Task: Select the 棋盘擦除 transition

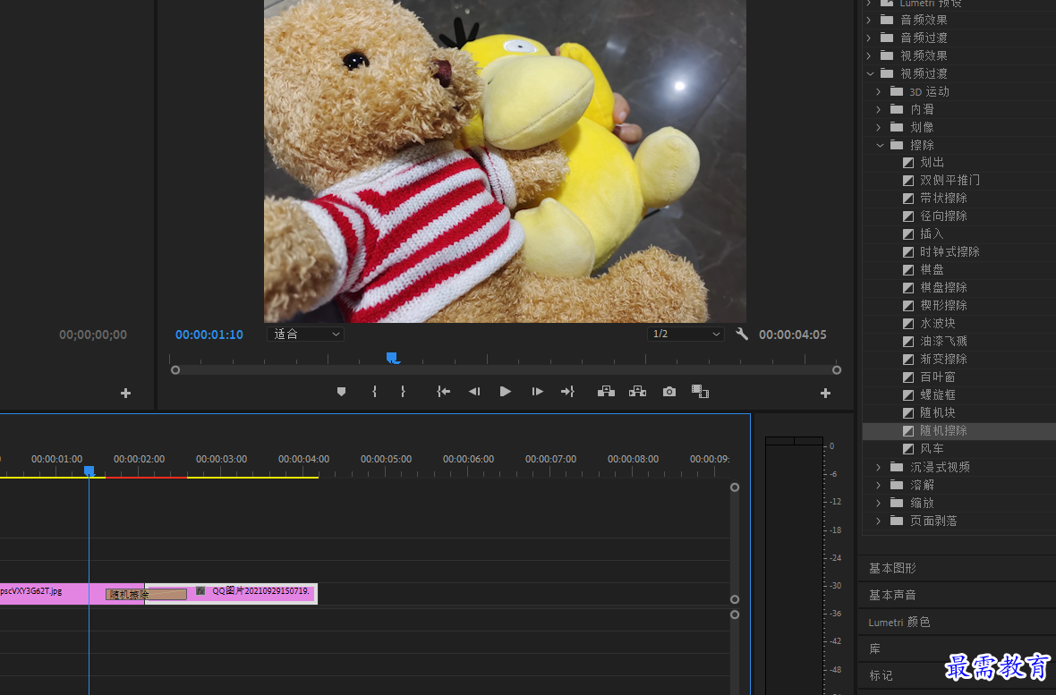Action: tap(943, 287)
